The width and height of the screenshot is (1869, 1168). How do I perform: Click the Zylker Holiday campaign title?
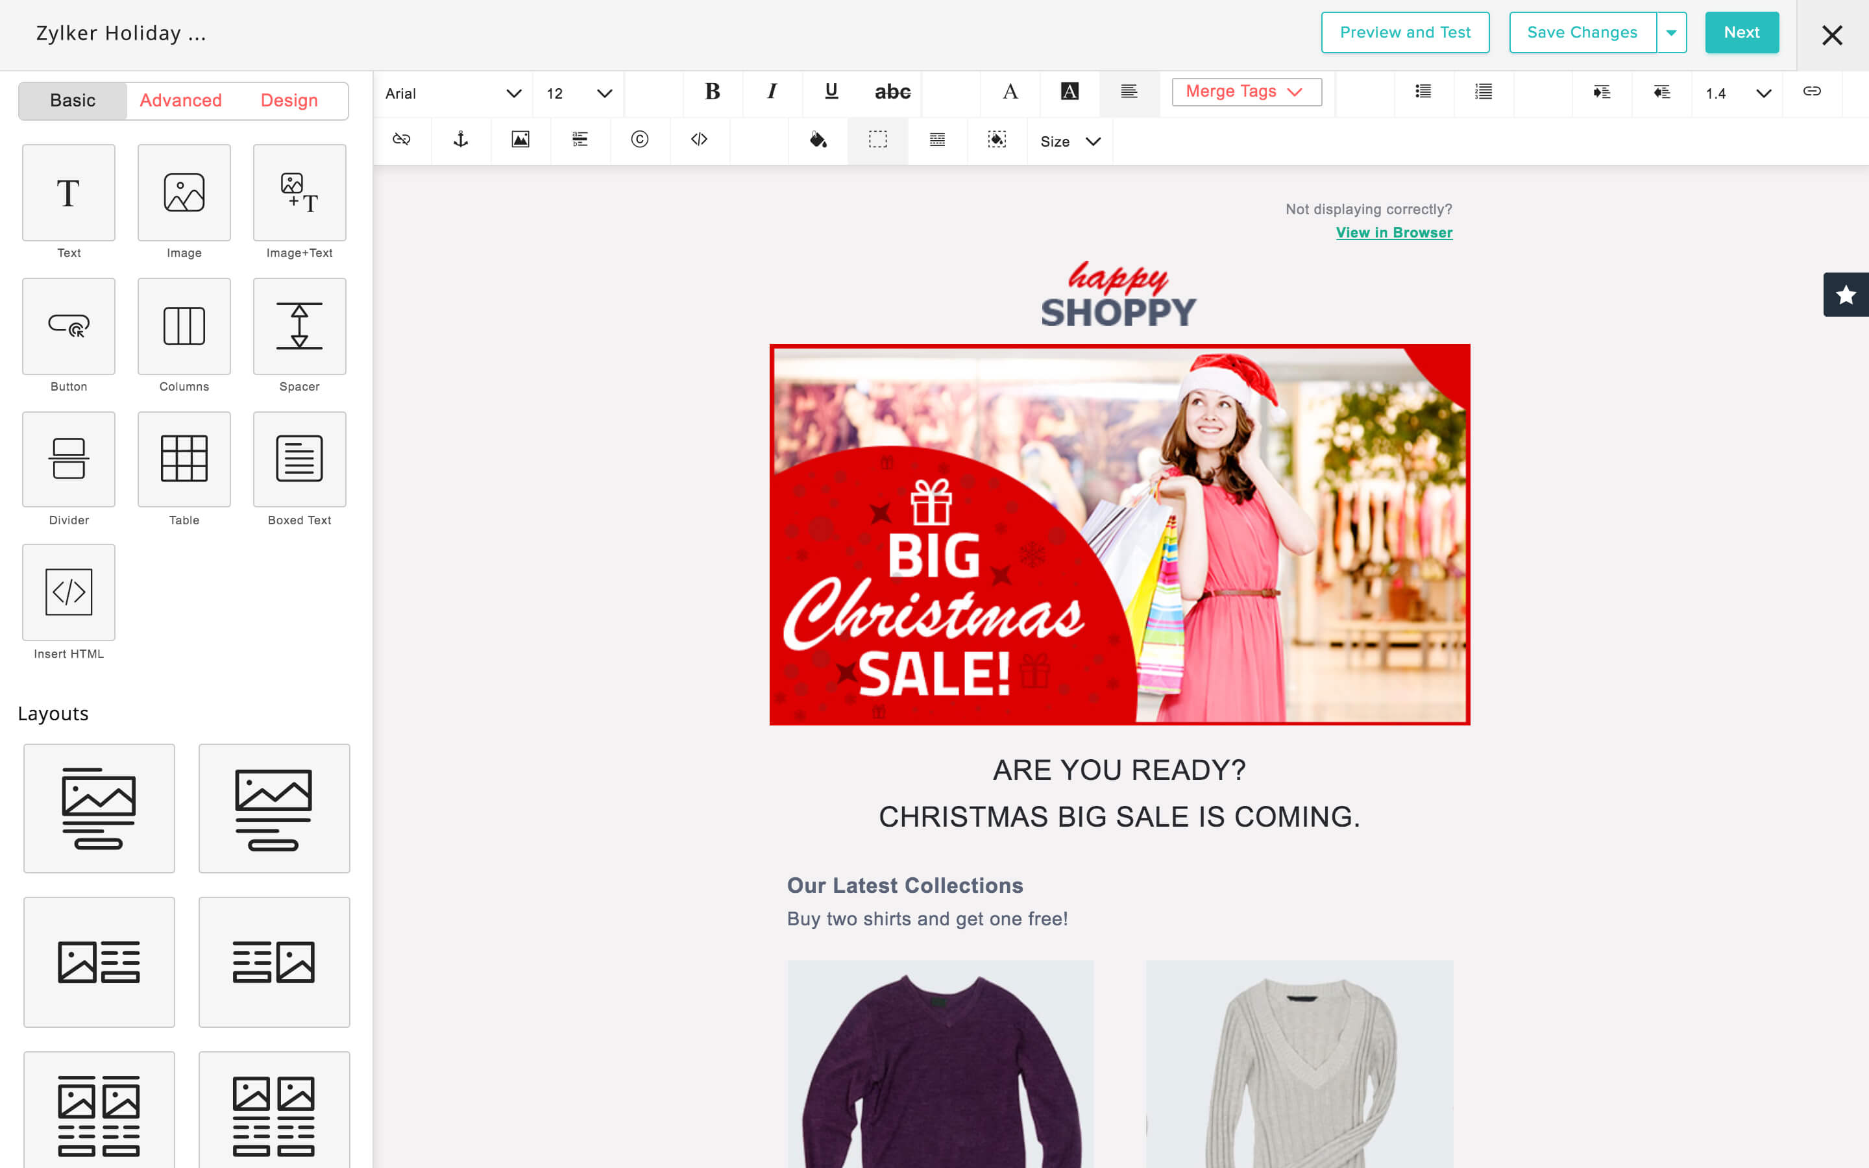[x=121, y=33]
